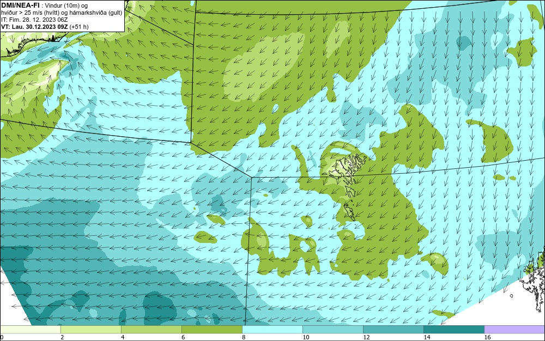Click the legend label '10'
Screen dimensions: 545x341
click(x=306, y=337)
